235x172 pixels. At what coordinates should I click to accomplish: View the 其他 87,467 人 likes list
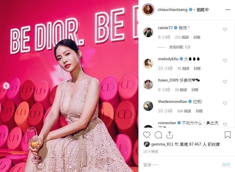[193, 144]
